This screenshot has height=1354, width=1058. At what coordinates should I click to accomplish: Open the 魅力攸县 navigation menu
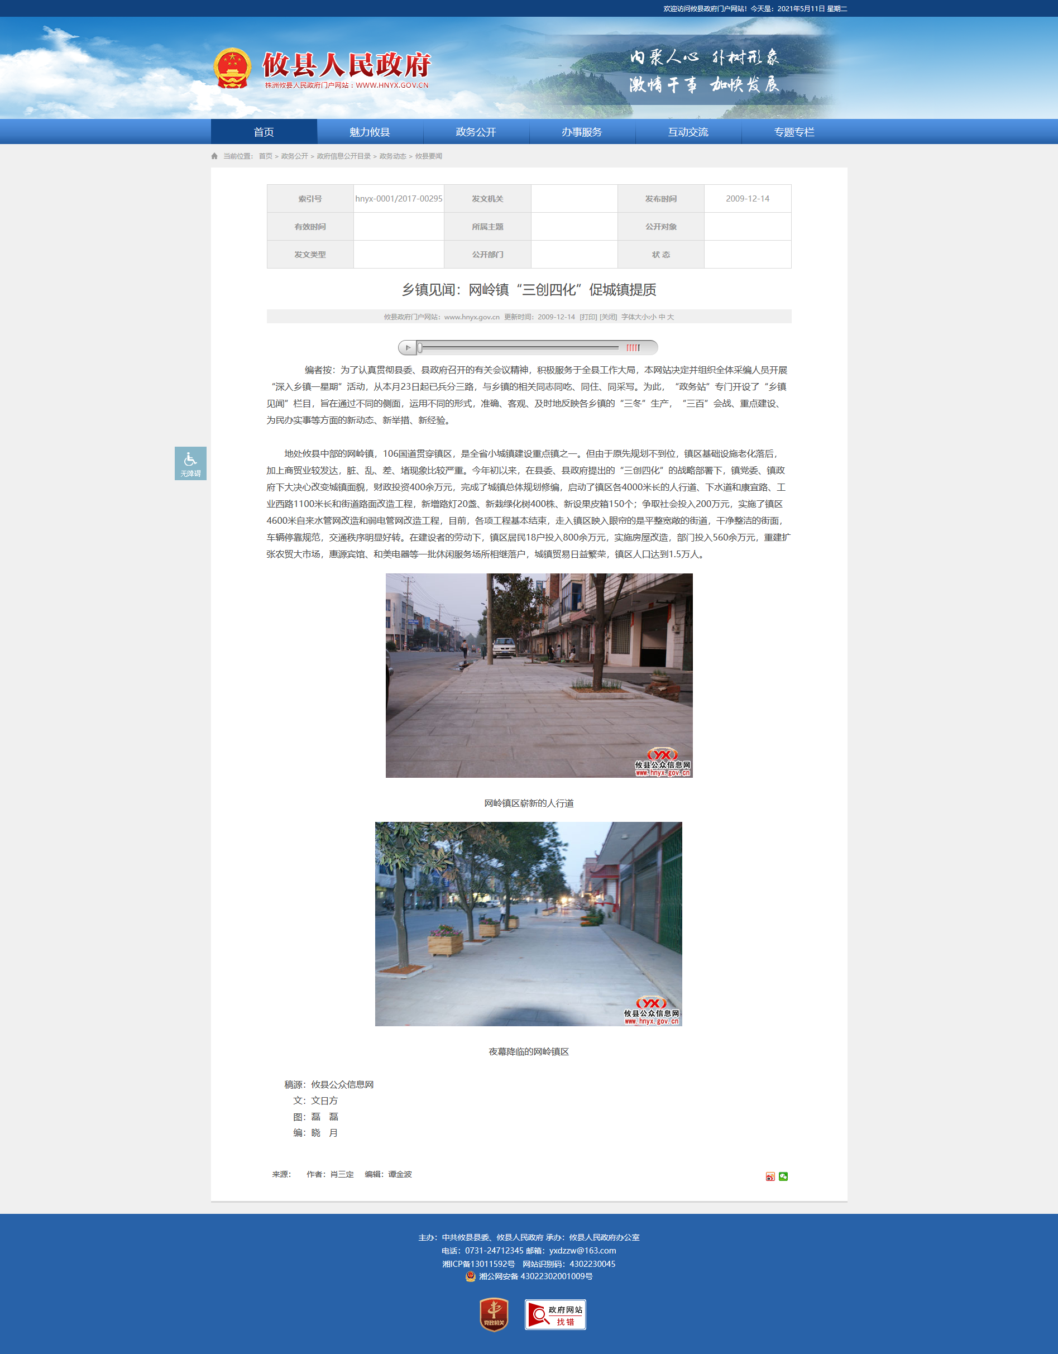click(370, 132)
